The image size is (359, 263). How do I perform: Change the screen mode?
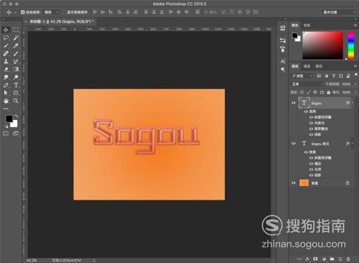click(x=16, y=133)
